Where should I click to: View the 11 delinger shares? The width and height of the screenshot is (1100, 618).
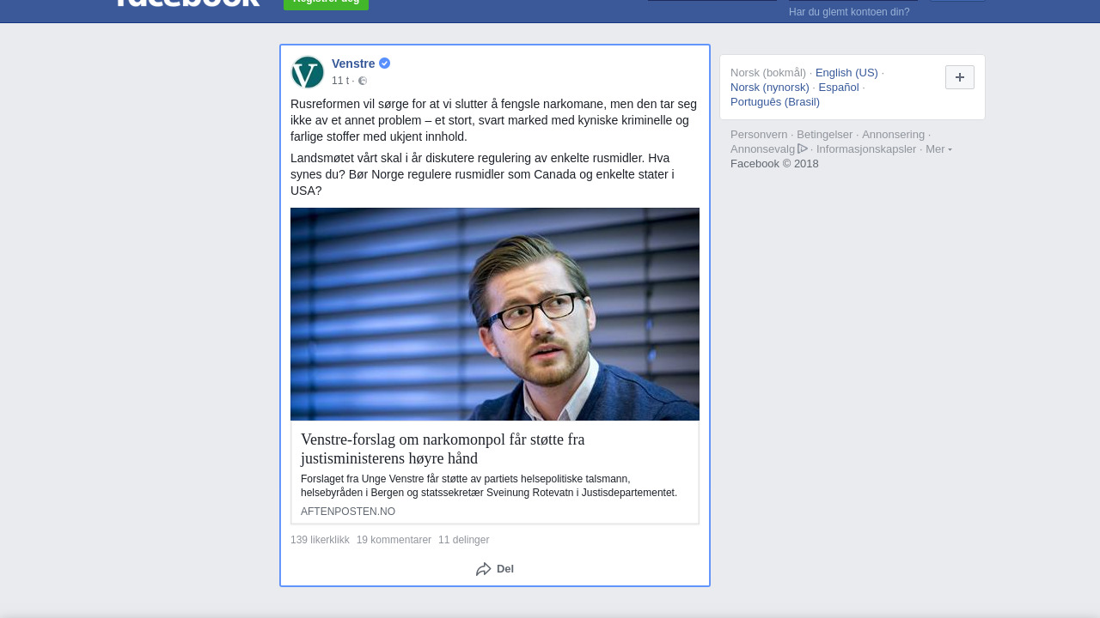click(x=463, y=540)
